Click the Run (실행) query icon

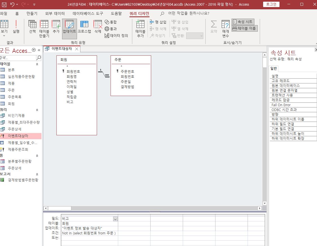(16, 27)
